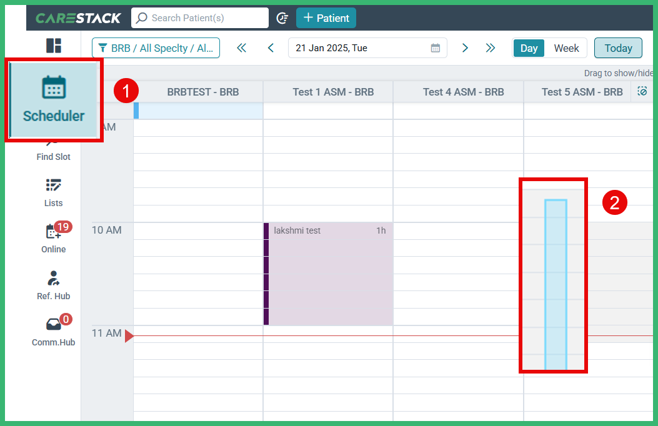The image size is (658, 426).
Task: Click the + Patient button
Action: (x=326, y=17)
